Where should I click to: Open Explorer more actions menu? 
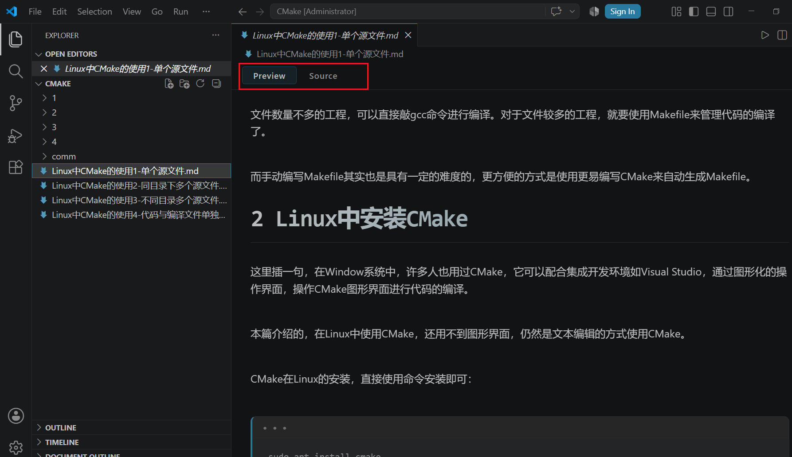(x=216, y=35)
